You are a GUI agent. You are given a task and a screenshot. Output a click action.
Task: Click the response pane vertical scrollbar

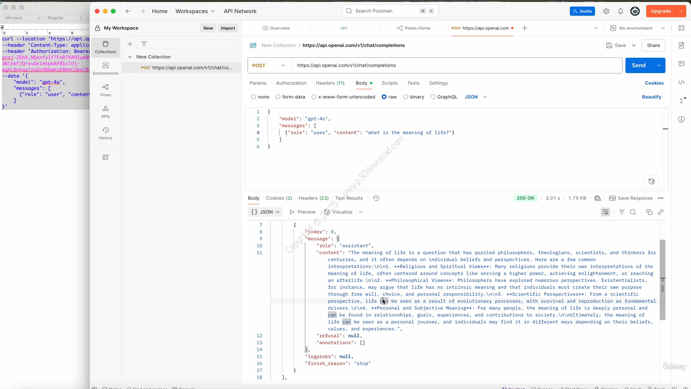(662, 280)
